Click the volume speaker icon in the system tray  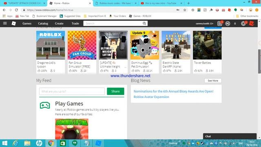(x=234, y=143)
